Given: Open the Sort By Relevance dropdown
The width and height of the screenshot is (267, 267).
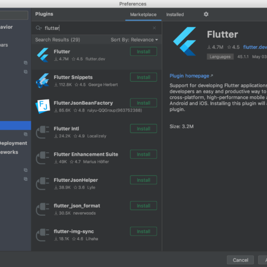Looking at the screenshot, I should click(134, 40).
